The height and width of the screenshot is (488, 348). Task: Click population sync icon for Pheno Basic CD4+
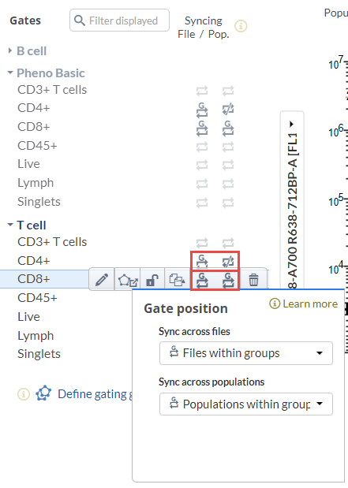click(x=228, y=110)
